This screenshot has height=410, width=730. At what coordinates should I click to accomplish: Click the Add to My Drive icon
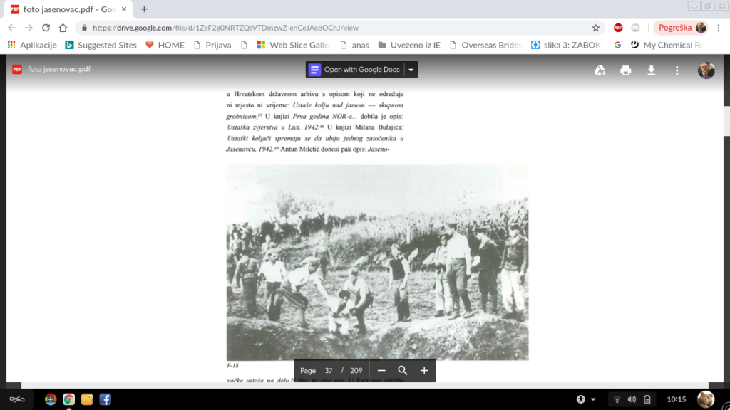[600, 70]
